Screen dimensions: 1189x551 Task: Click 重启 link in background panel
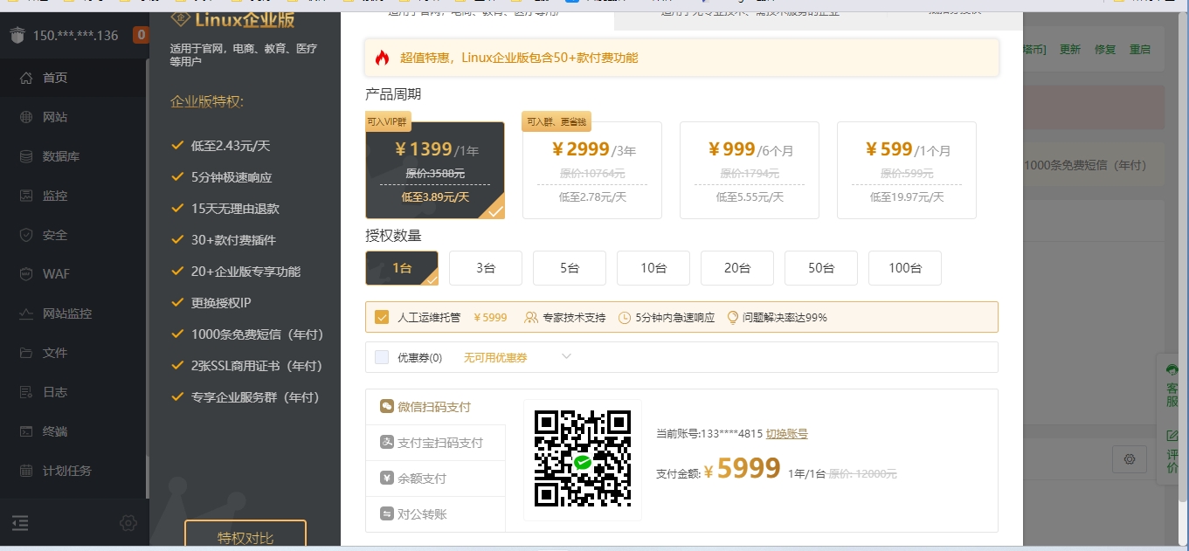point(1140,50)
